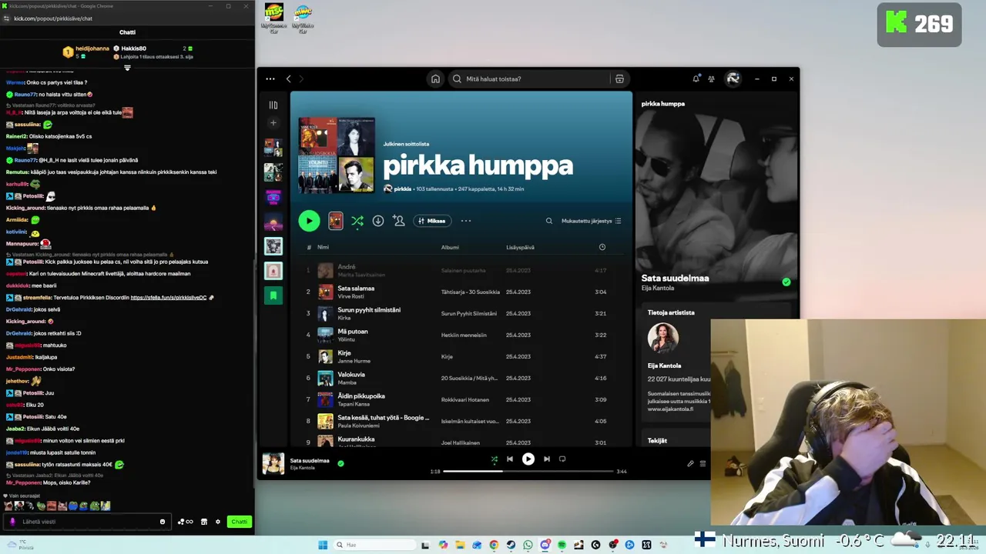Open Steam from taskbar
Image resolution: width=986 pixels, height=554 pixels.
pos(511,545)
